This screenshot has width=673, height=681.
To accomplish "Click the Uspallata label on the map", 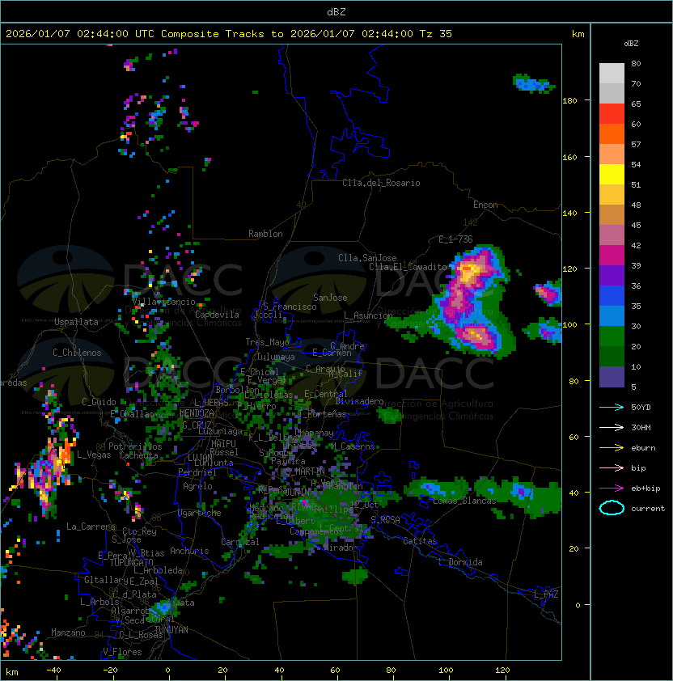I will 76,322.
